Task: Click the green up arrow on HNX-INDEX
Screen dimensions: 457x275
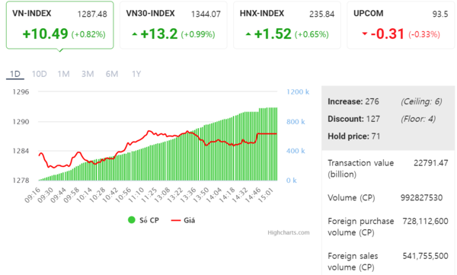Action: (248, 34)
